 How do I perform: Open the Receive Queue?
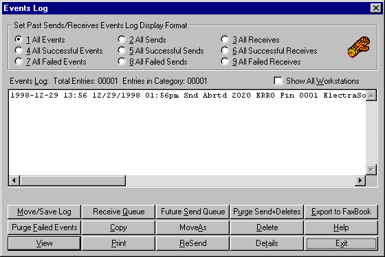click(x=118, y=212)
